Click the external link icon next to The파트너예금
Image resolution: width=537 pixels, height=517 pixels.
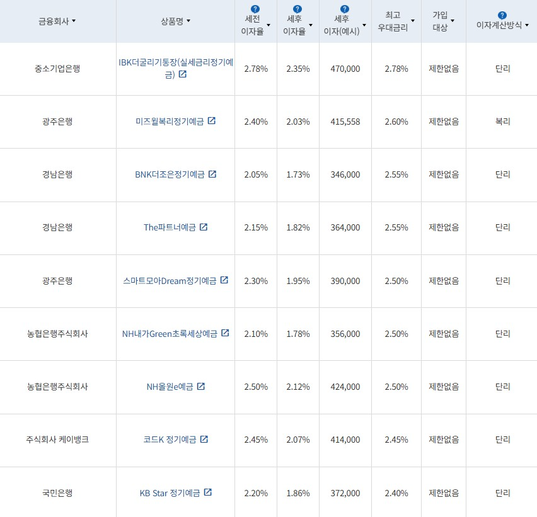(202, 228)
